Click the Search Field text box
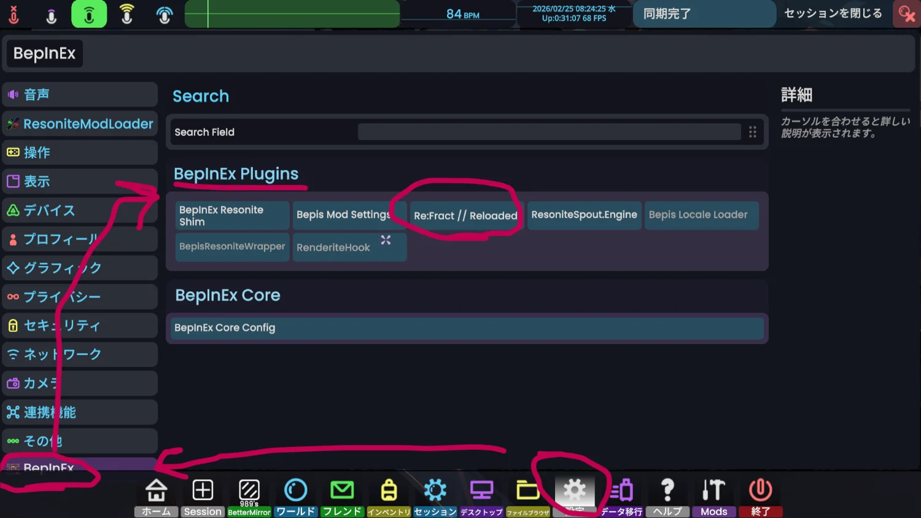This screenshot has height=518, width=921. [549, 132]
